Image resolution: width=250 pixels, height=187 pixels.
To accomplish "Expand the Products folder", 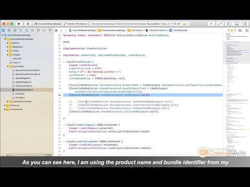I will (5, 105).
